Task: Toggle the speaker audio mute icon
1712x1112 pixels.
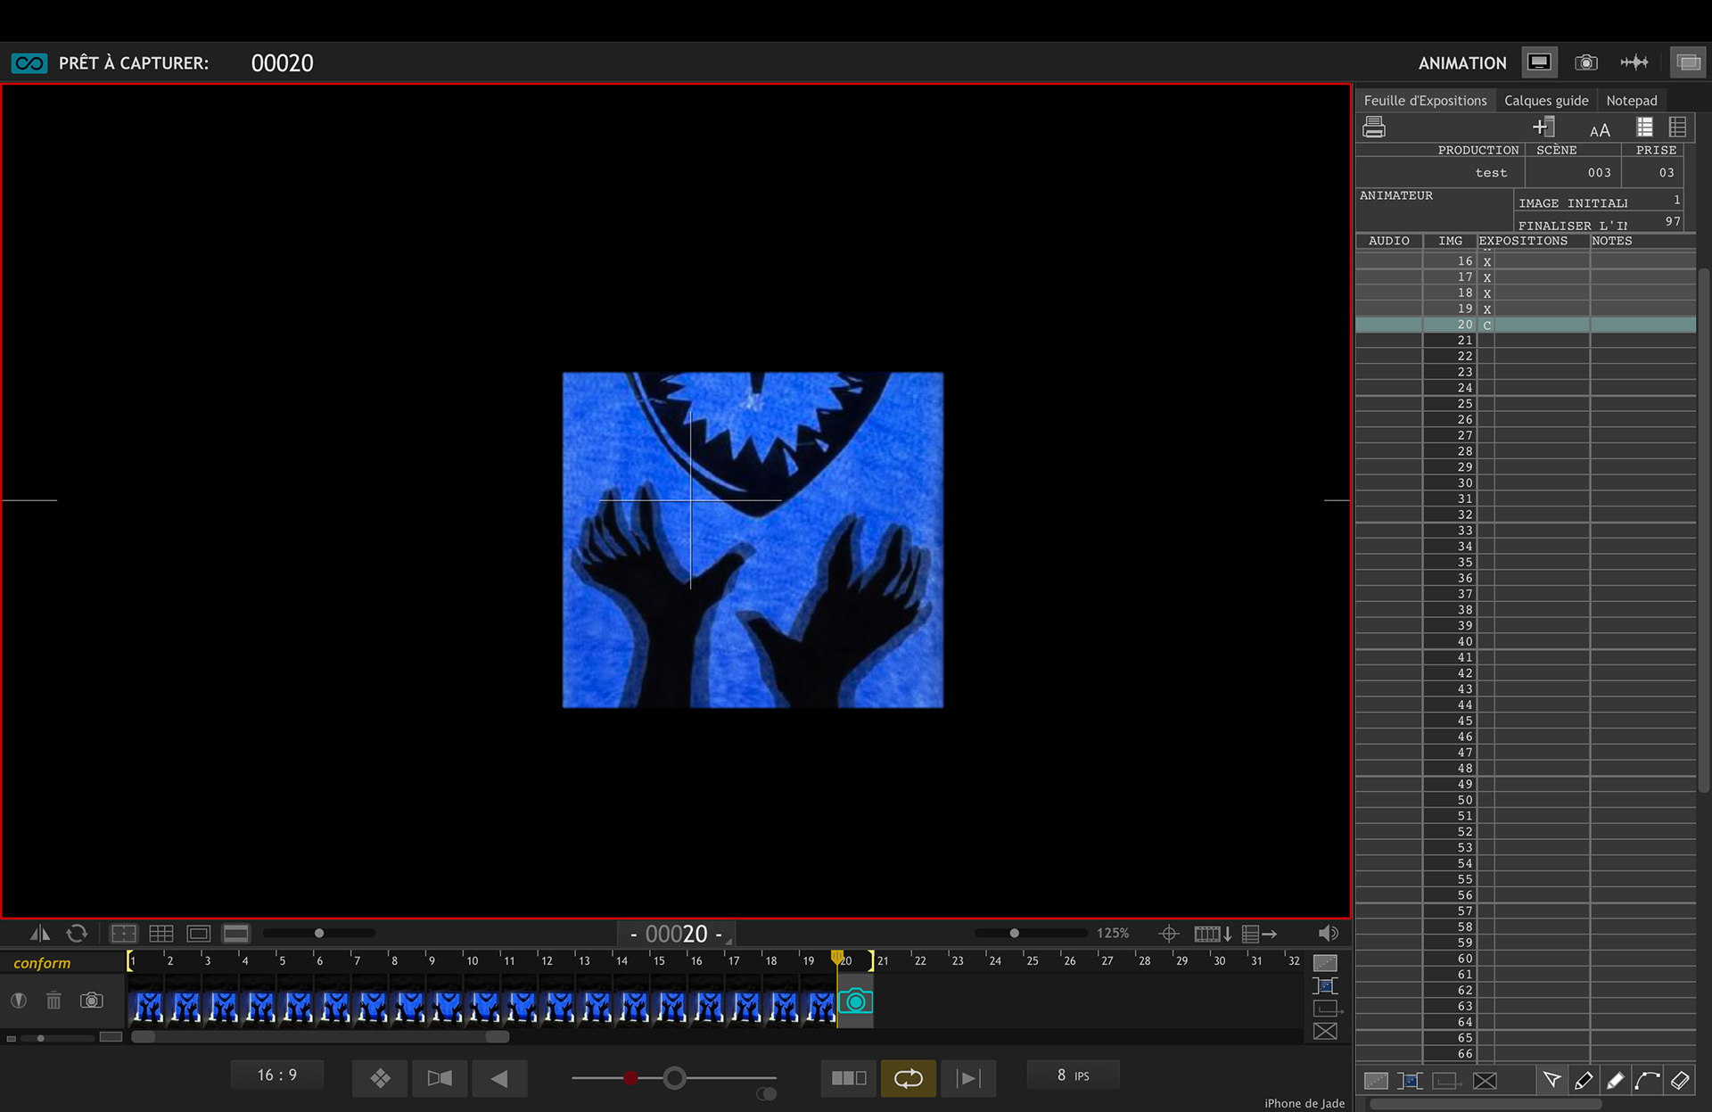Action: pyautogui.click(x=1328, y=934)
